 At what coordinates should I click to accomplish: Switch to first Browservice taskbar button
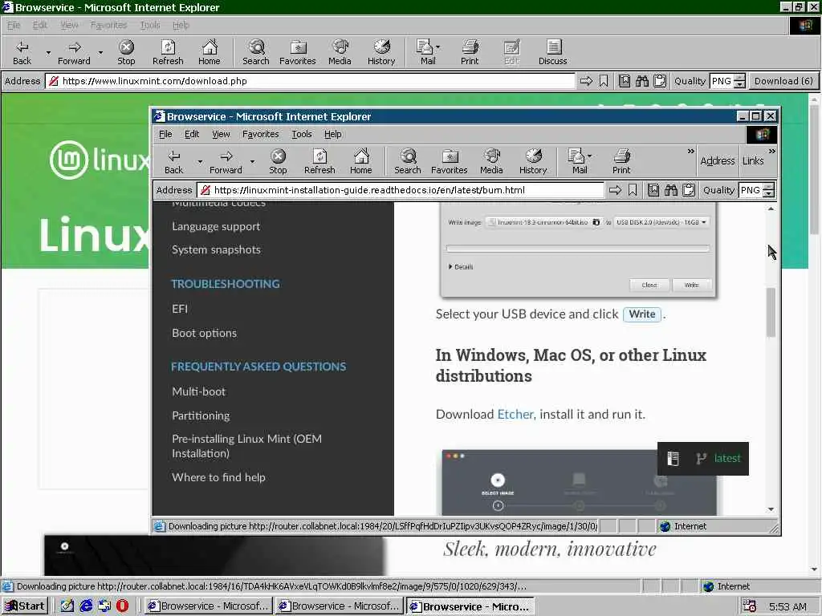208,606
